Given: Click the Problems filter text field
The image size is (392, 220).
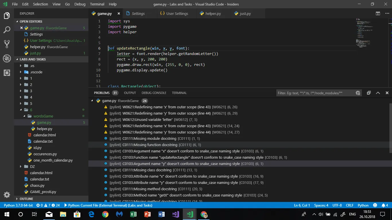Looking at the screenshot, I should (x=315, y=93).
